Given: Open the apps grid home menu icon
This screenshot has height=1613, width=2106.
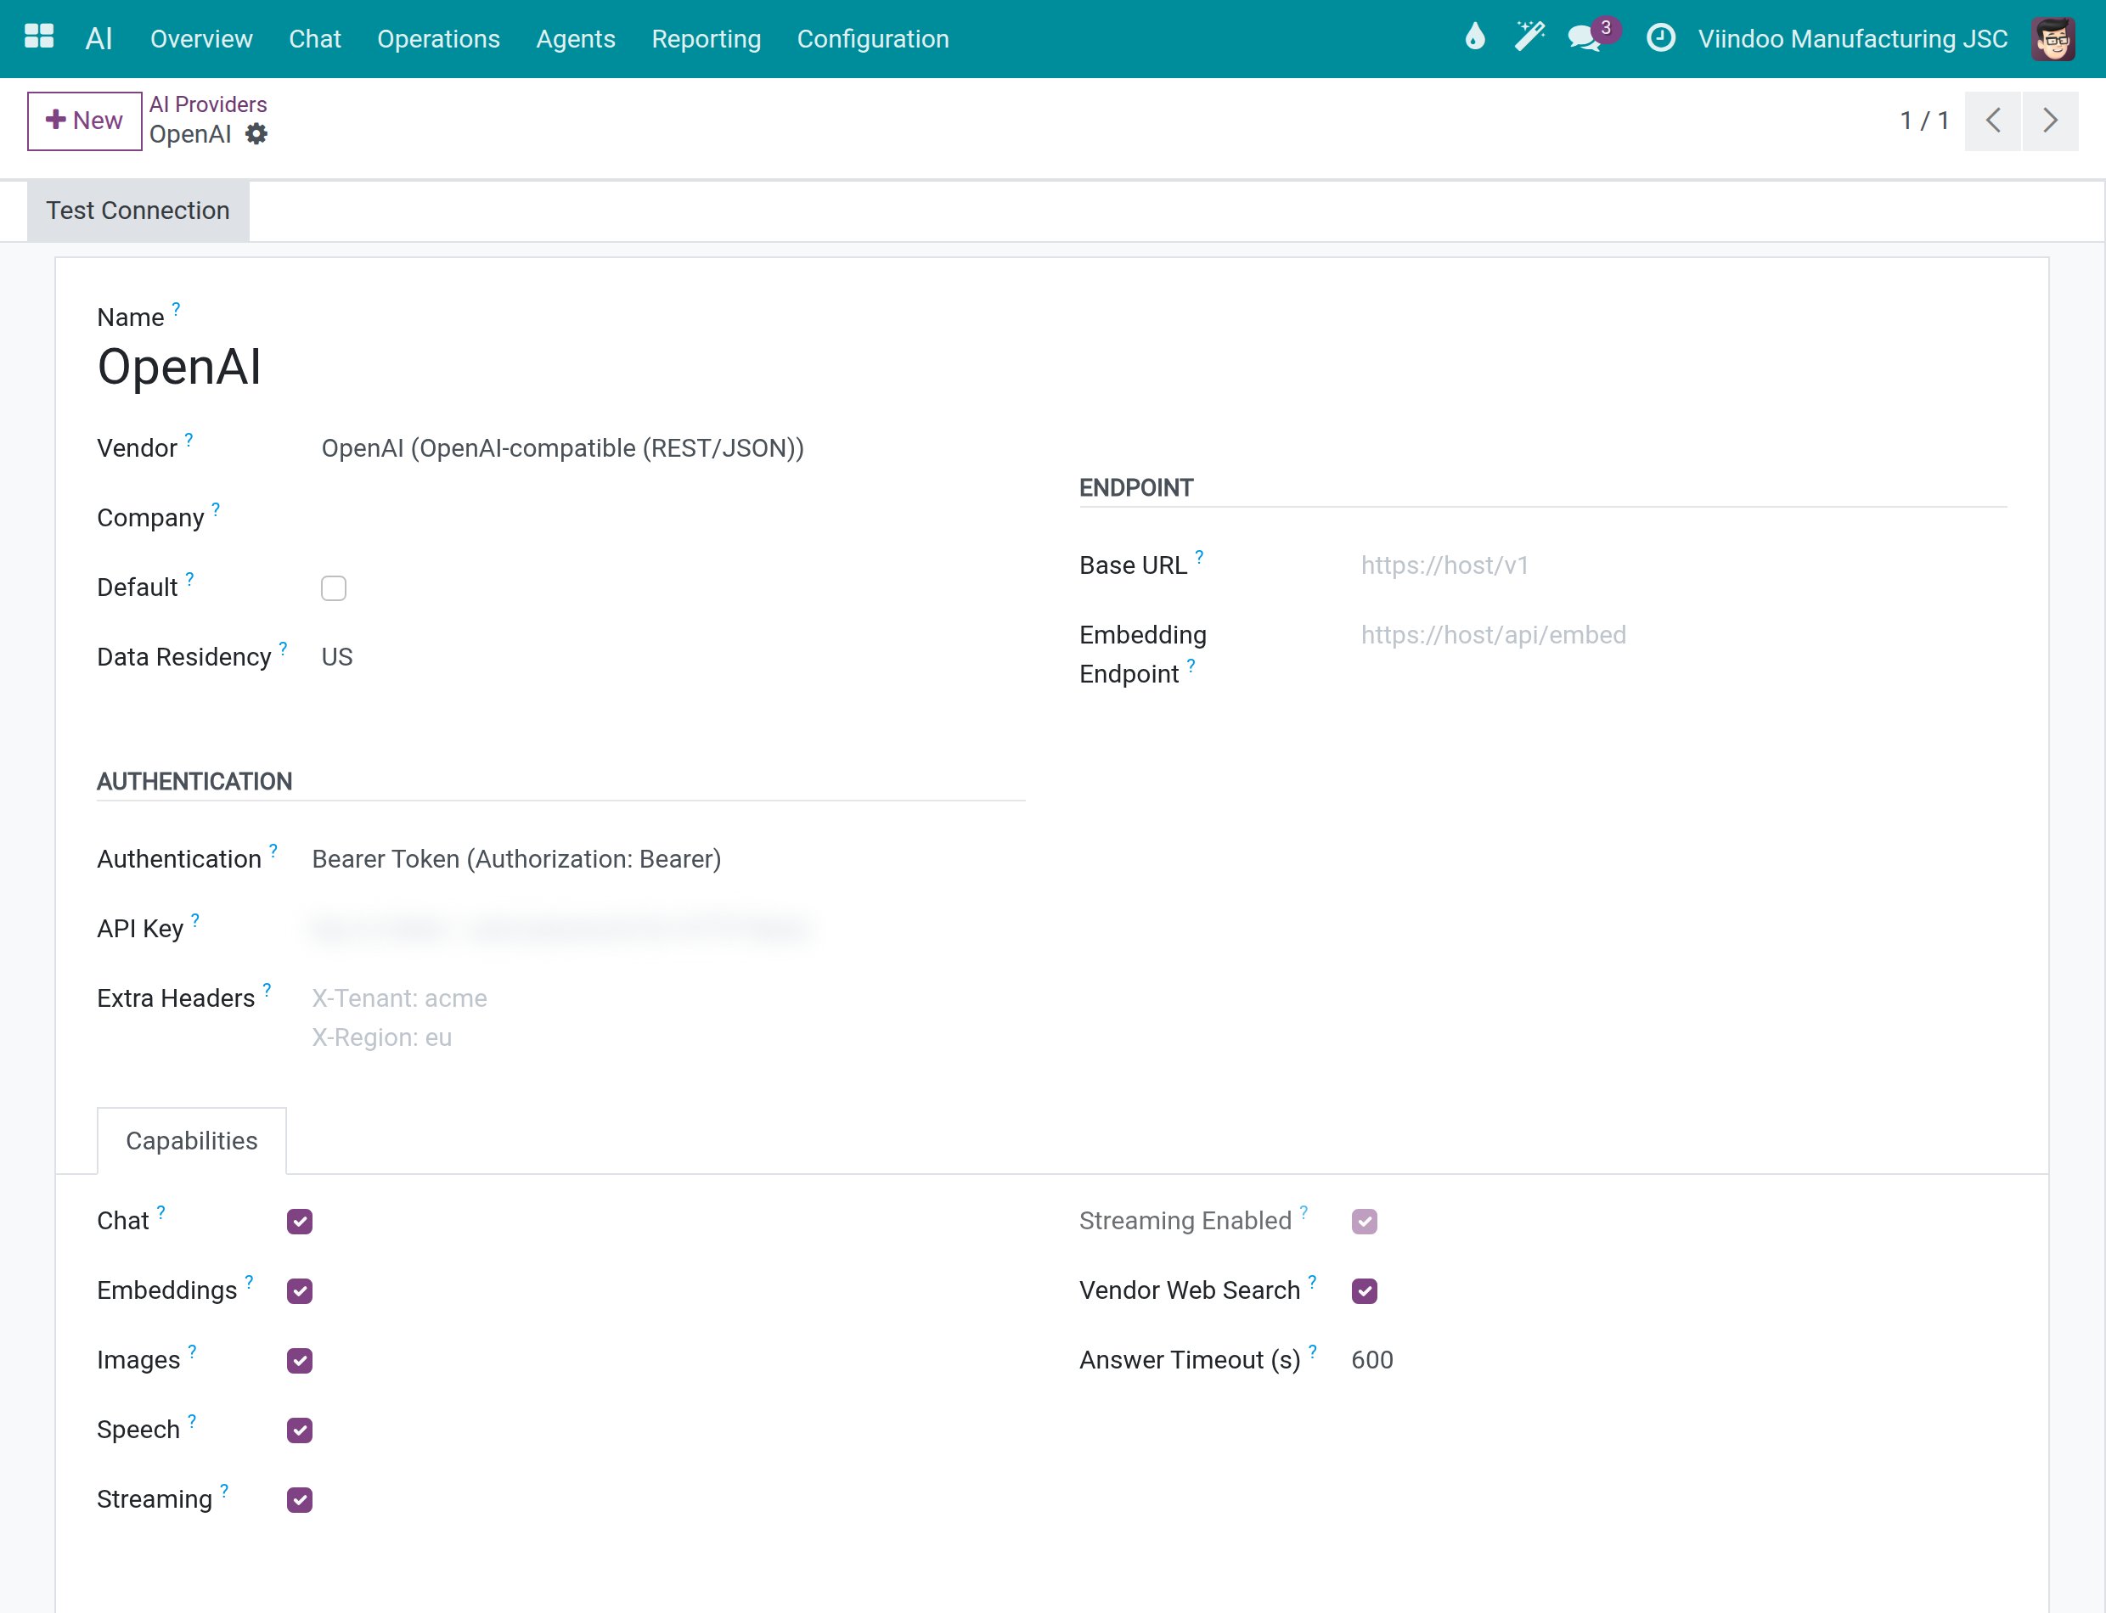Looking at the screenshot, I should tap(38, 38).
